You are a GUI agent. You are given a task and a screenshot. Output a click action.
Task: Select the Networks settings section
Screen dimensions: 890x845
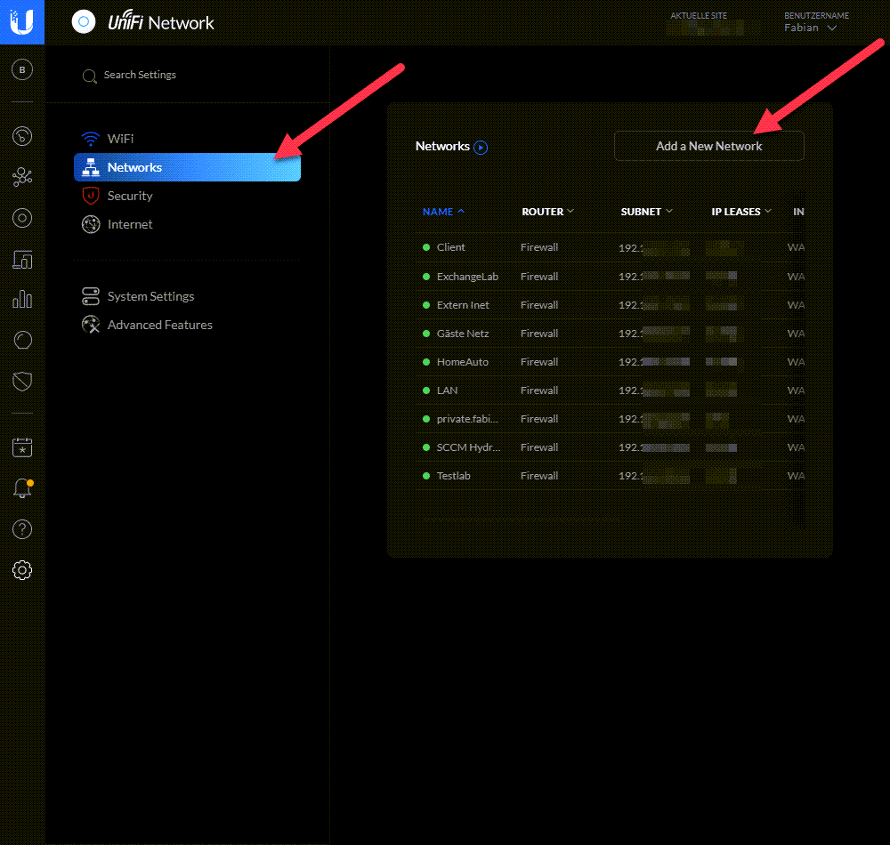pos(187,167)
